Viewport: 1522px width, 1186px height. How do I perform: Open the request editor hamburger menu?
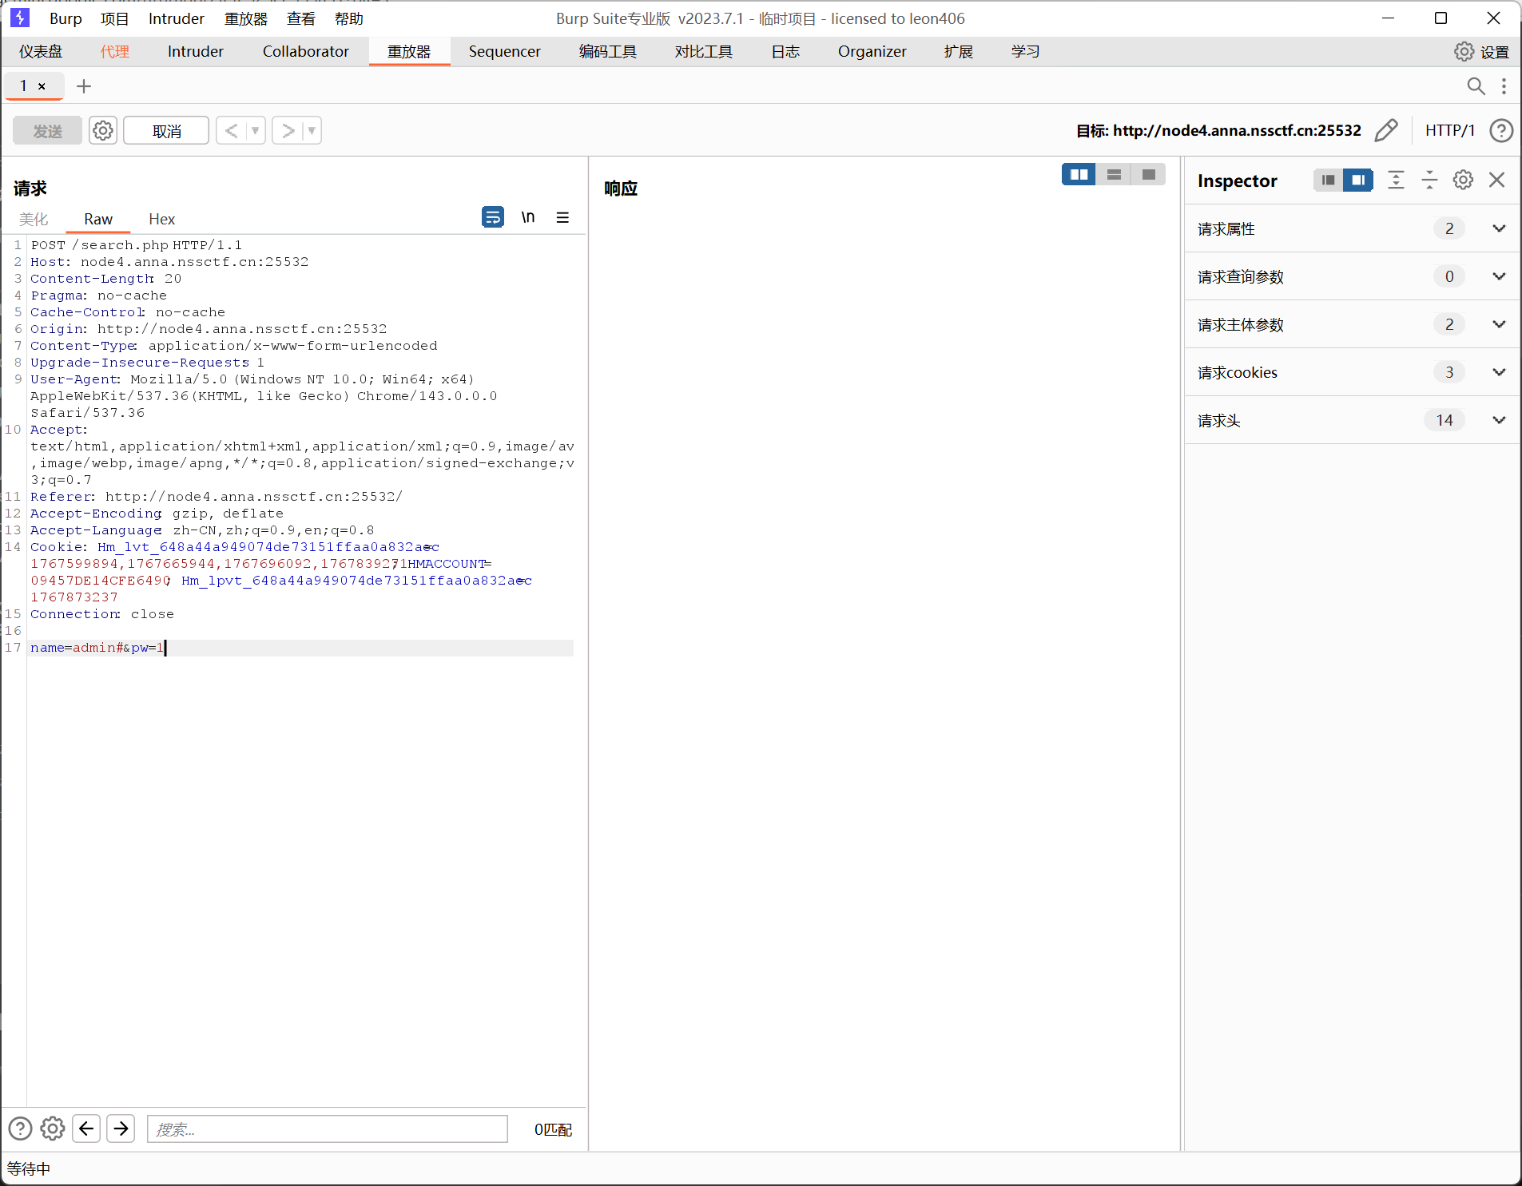(x=562, y=217)
